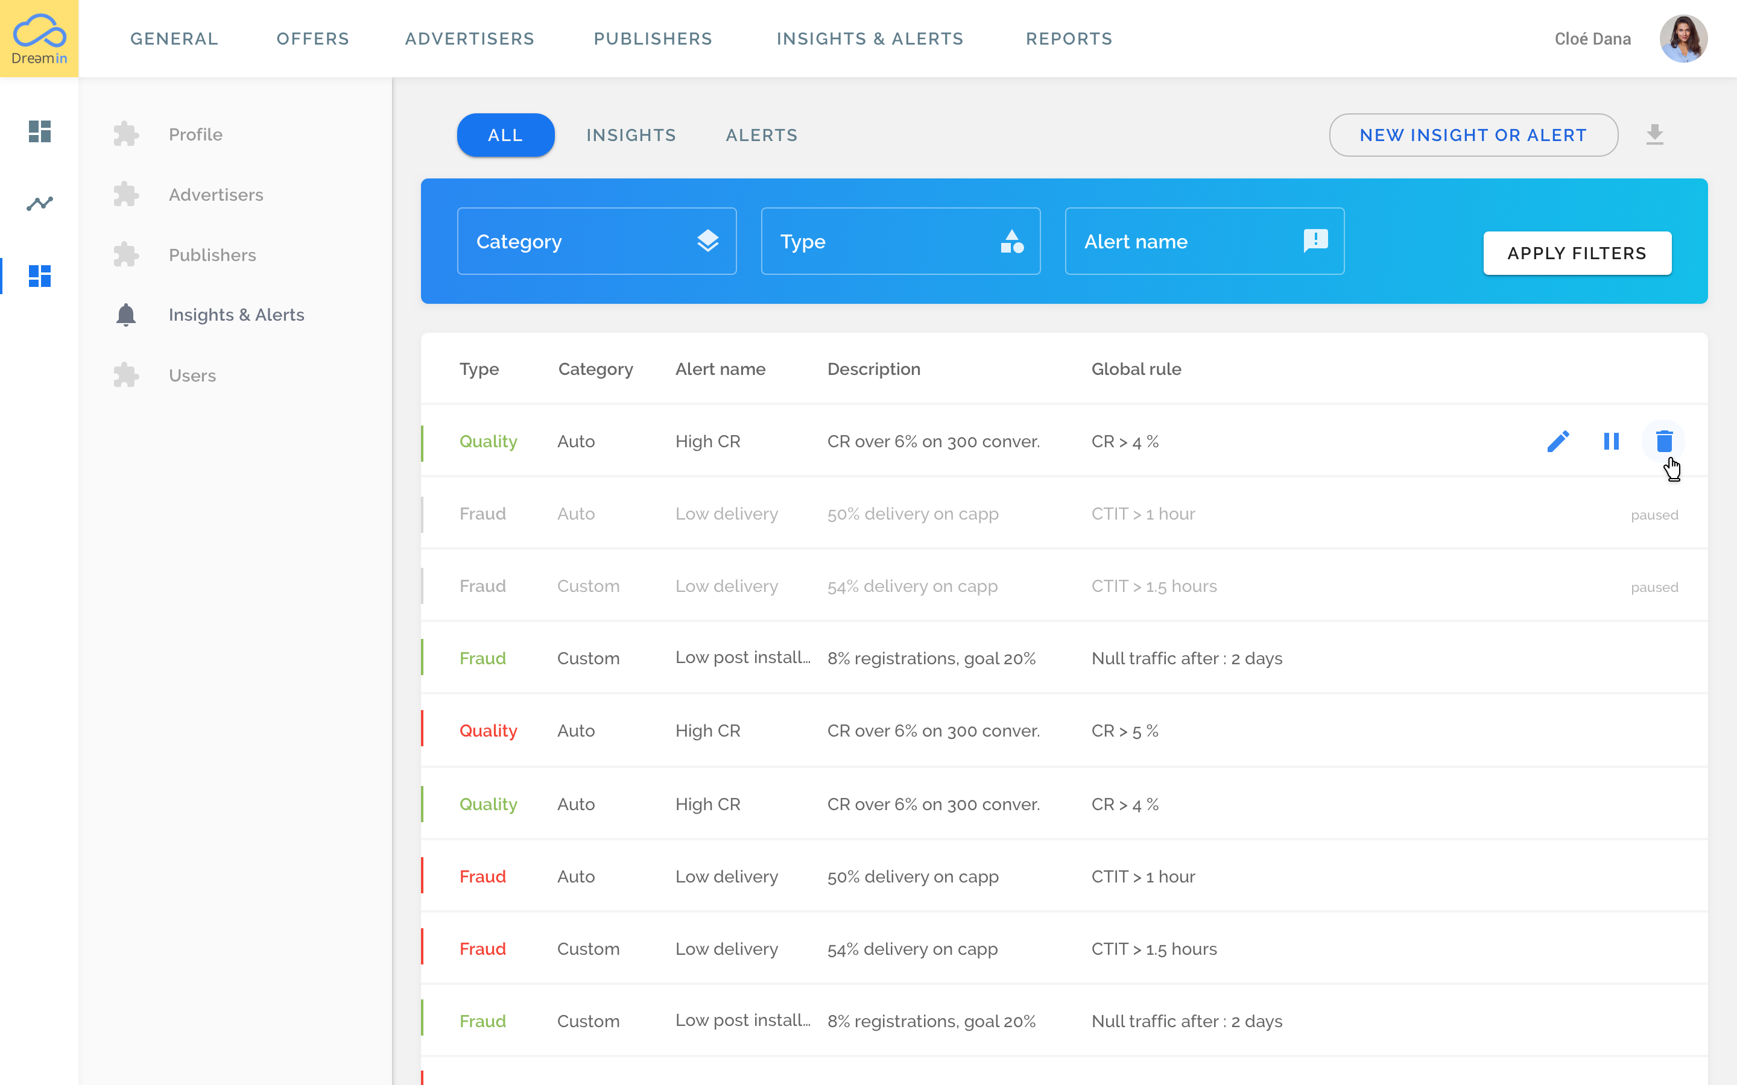The image size is (1737, 1085).
Task: Switch to the ALERTS tab
Action: (761, 135)
